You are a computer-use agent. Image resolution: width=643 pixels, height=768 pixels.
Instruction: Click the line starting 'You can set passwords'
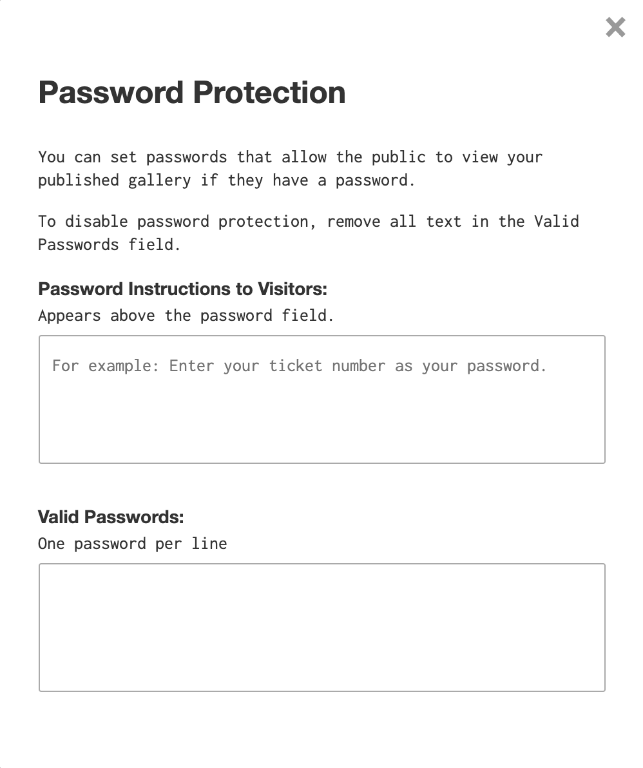pyautogui.click(x=291, y=157)
